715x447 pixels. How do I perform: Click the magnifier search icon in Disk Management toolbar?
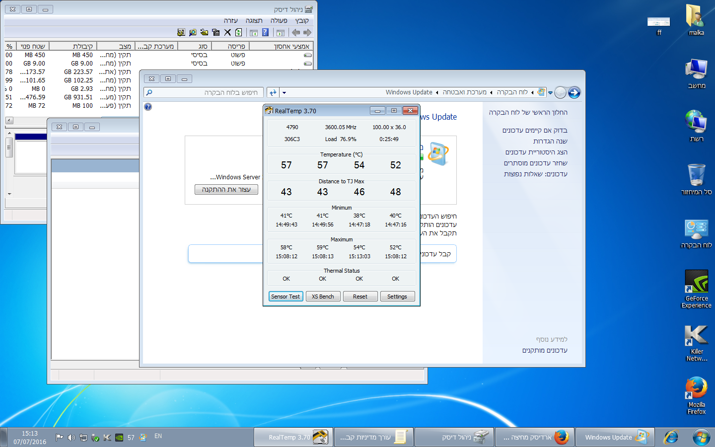pyautogui.click(x=193, y=32)
